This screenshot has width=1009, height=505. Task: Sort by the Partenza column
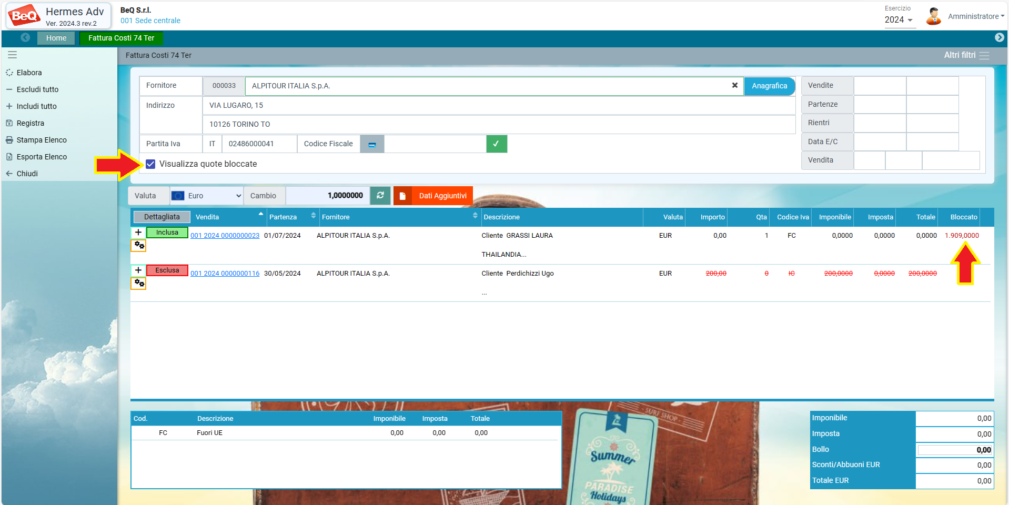(x=292, y=217)
